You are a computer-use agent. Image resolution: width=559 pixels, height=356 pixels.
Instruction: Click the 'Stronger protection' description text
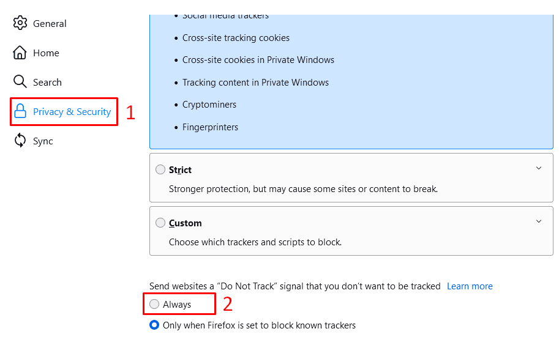303,189
